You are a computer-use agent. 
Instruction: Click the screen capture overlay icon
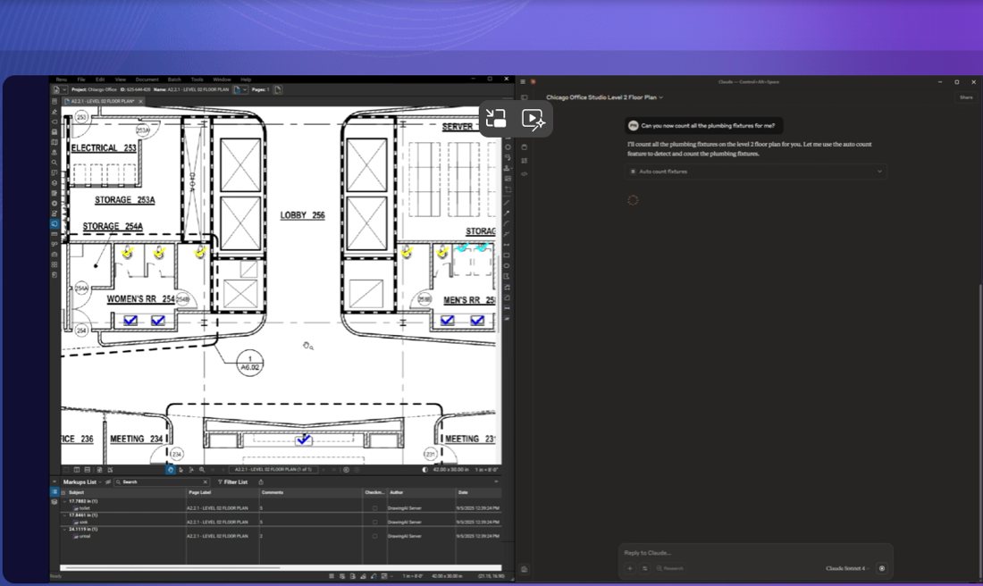coord(496,118)
